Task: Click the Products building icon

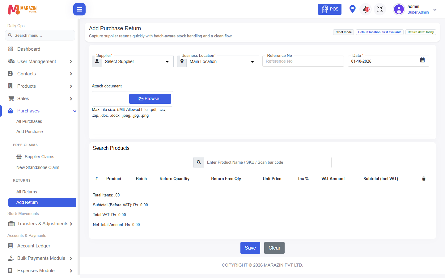Action: (x=11, y=86)
